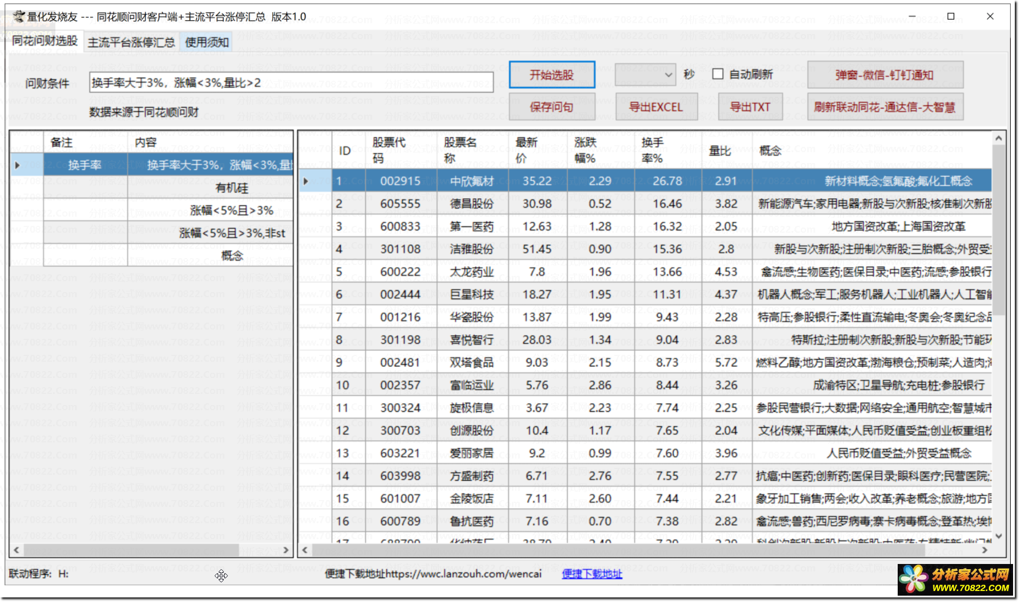The height and width of the screenshot is (602, 1020).
Task: Click results table scroll-up arrow
Action: tap(999, 139)
